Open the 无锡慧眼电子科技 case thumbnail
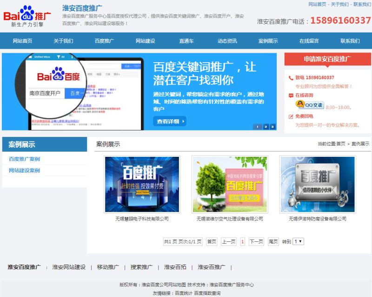 (x=142, y=184)
